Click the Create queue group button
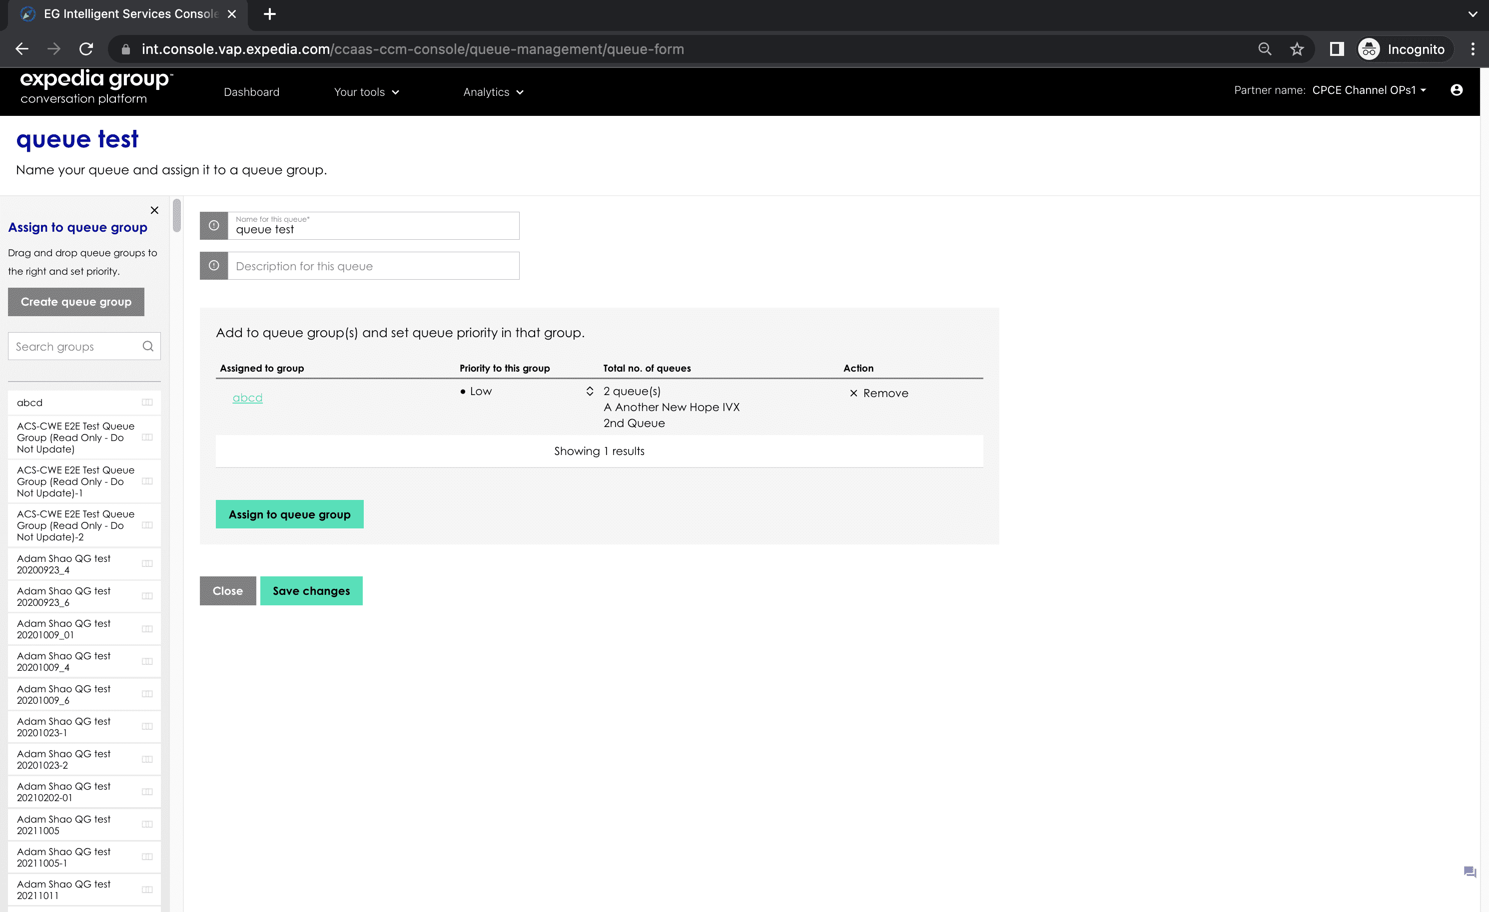1489x912 pixels. pyautogui.click(x=75, y=301)
